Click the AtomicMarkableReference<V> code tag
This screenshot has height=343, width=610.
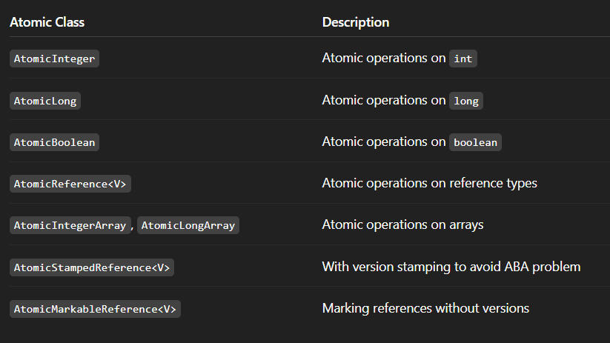point(95,309)
